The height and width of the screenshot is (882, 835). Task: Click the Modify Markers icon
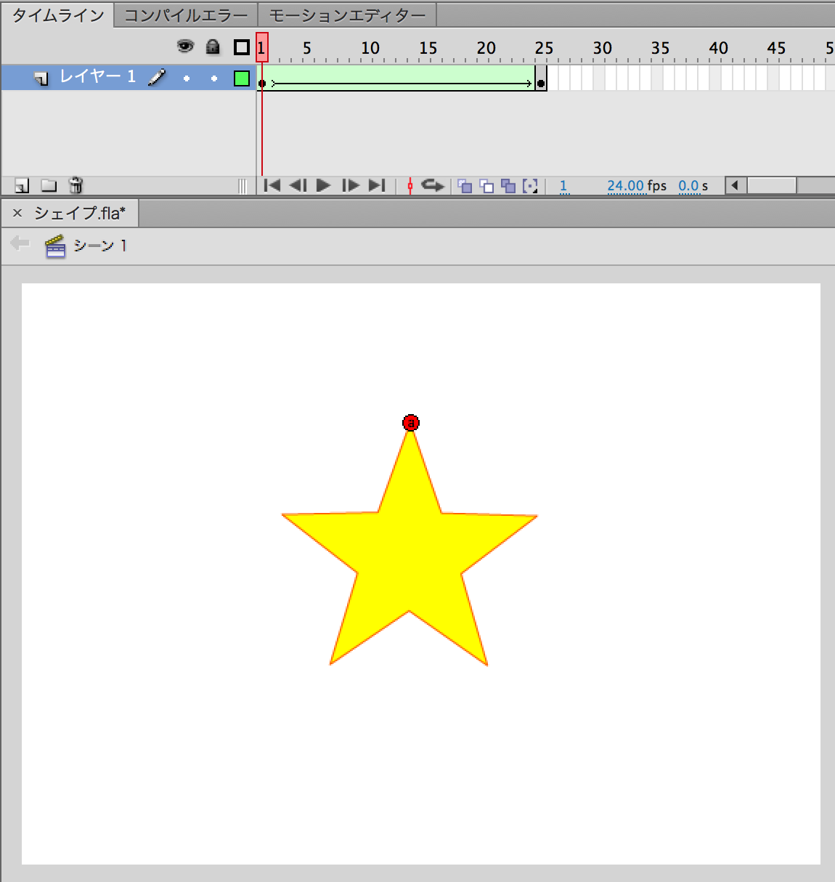(x=531, y=186)
